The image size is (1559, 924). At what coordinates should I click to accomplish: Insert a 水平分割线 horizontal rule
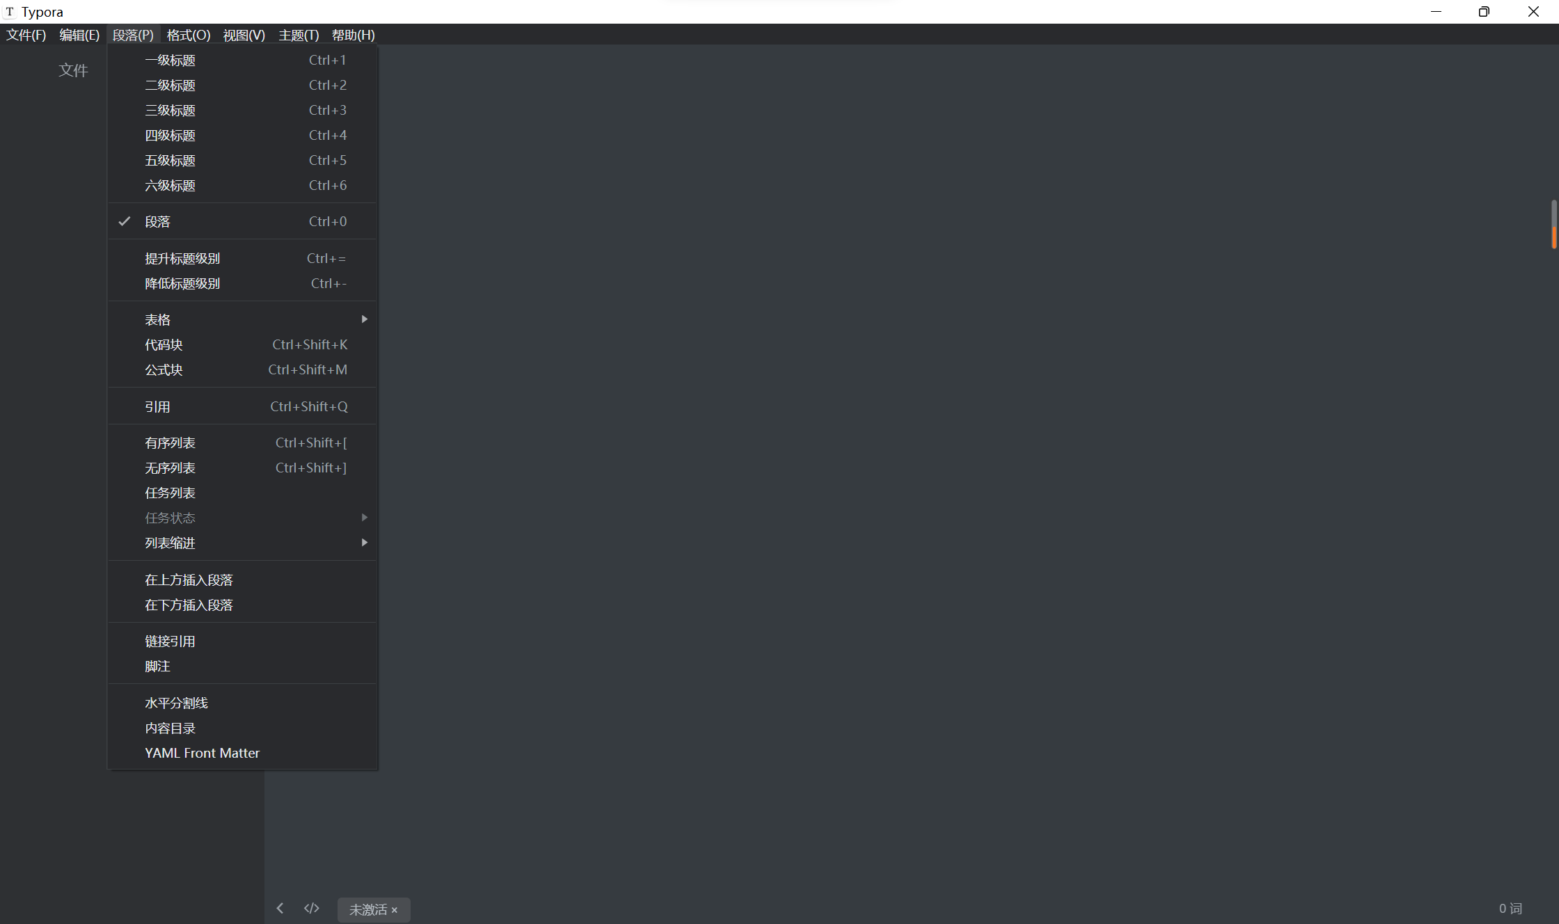pyautogui.click(x=242, y=703)
